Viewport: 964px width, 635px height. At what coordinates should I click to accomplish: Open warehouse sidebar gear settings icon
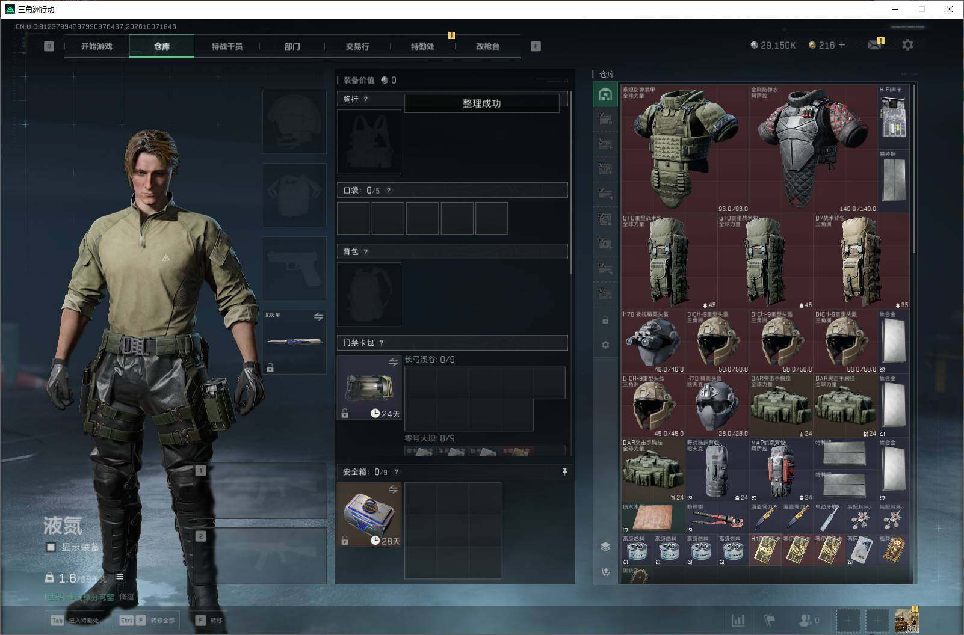[x=605, y=345]
